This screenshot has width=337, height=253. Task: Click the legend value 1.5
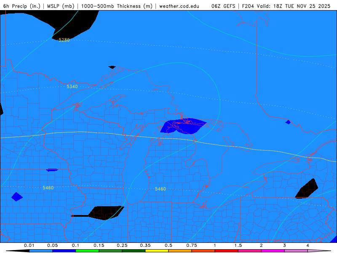(238, 245)
